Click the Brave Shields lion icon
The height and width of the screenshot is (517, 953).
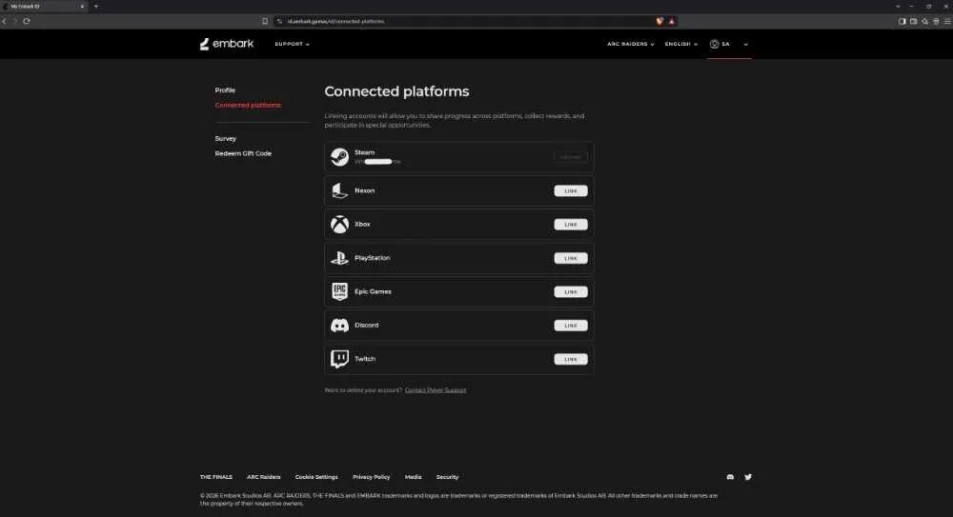click(x=660, y=21)
